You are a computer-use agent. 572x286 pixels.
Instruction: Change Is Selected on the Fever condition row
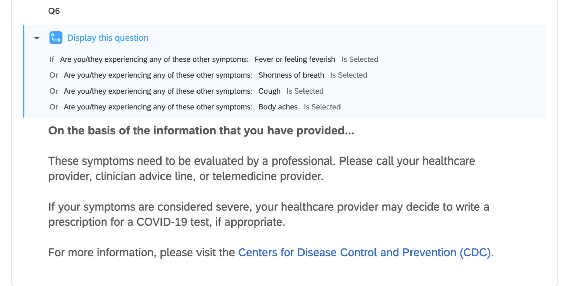coord(359,59)
